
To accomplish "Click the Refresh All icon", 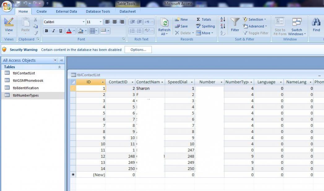I will (x=165, y=22).
